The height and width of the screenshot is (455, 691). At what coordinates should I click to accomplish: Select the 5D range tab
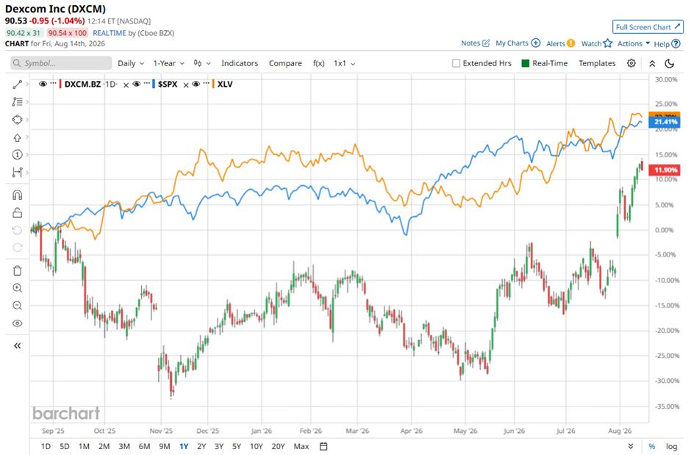65,446
